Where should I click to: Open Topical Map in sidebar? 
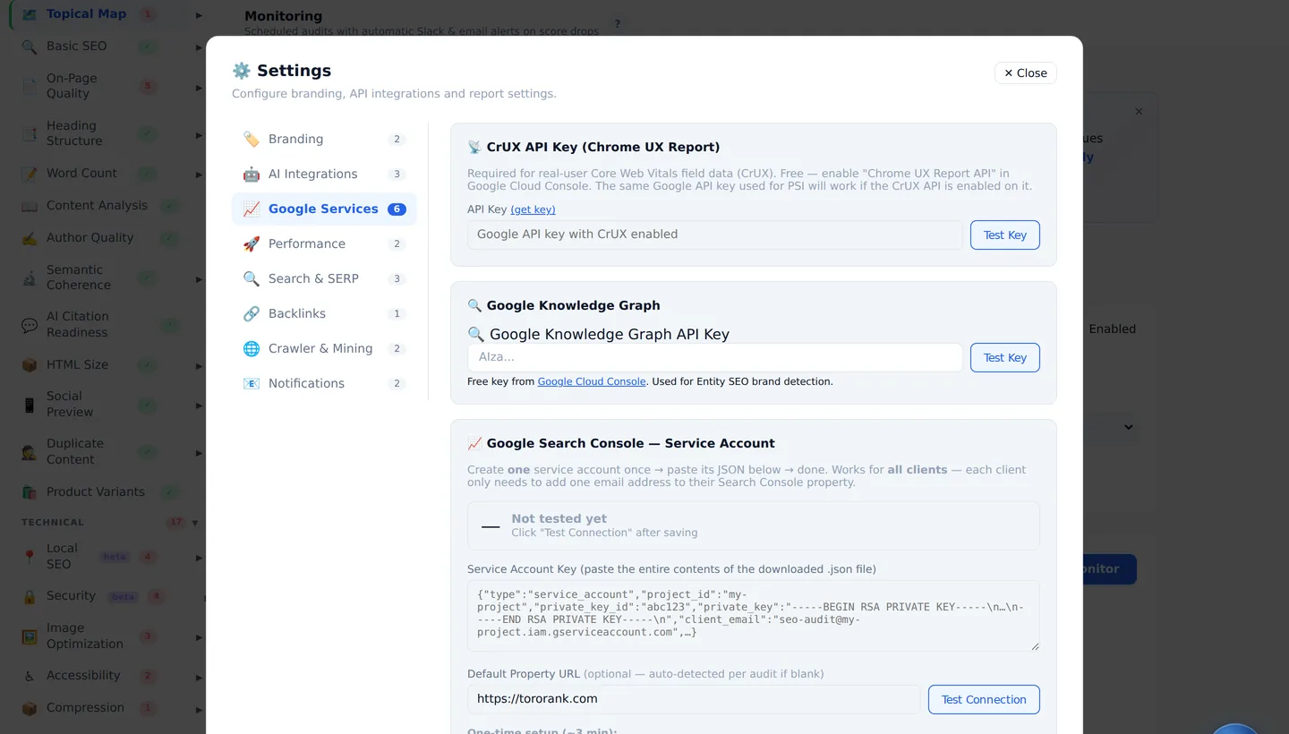[x=86, y=14]
